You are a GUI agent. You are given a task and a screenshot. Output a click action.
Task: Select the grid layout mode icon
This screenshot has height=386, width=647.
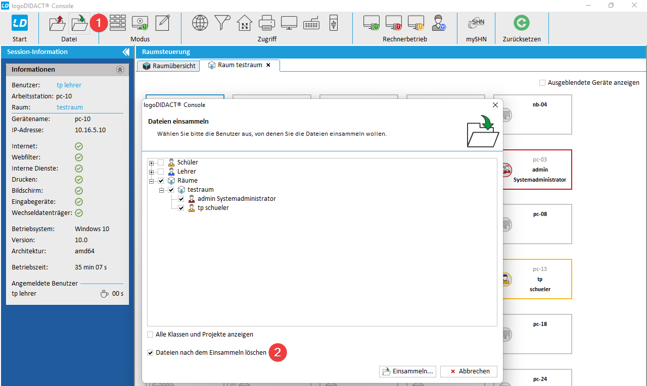(118, 23)
